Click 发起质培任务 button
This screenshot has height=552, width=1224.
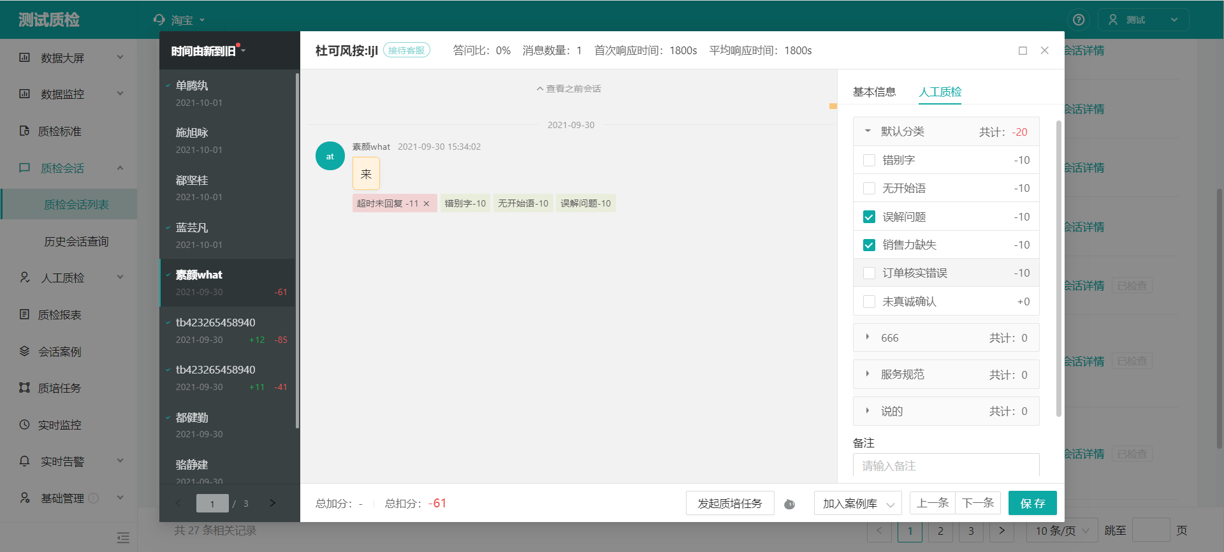[x=730, y=503]
